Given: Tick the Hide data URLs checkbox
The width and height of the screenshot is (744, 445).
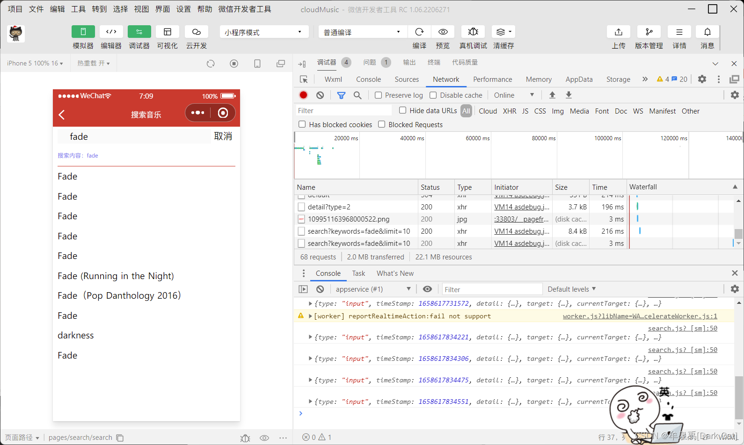Looking at the screenshot, I should (402, 110).
